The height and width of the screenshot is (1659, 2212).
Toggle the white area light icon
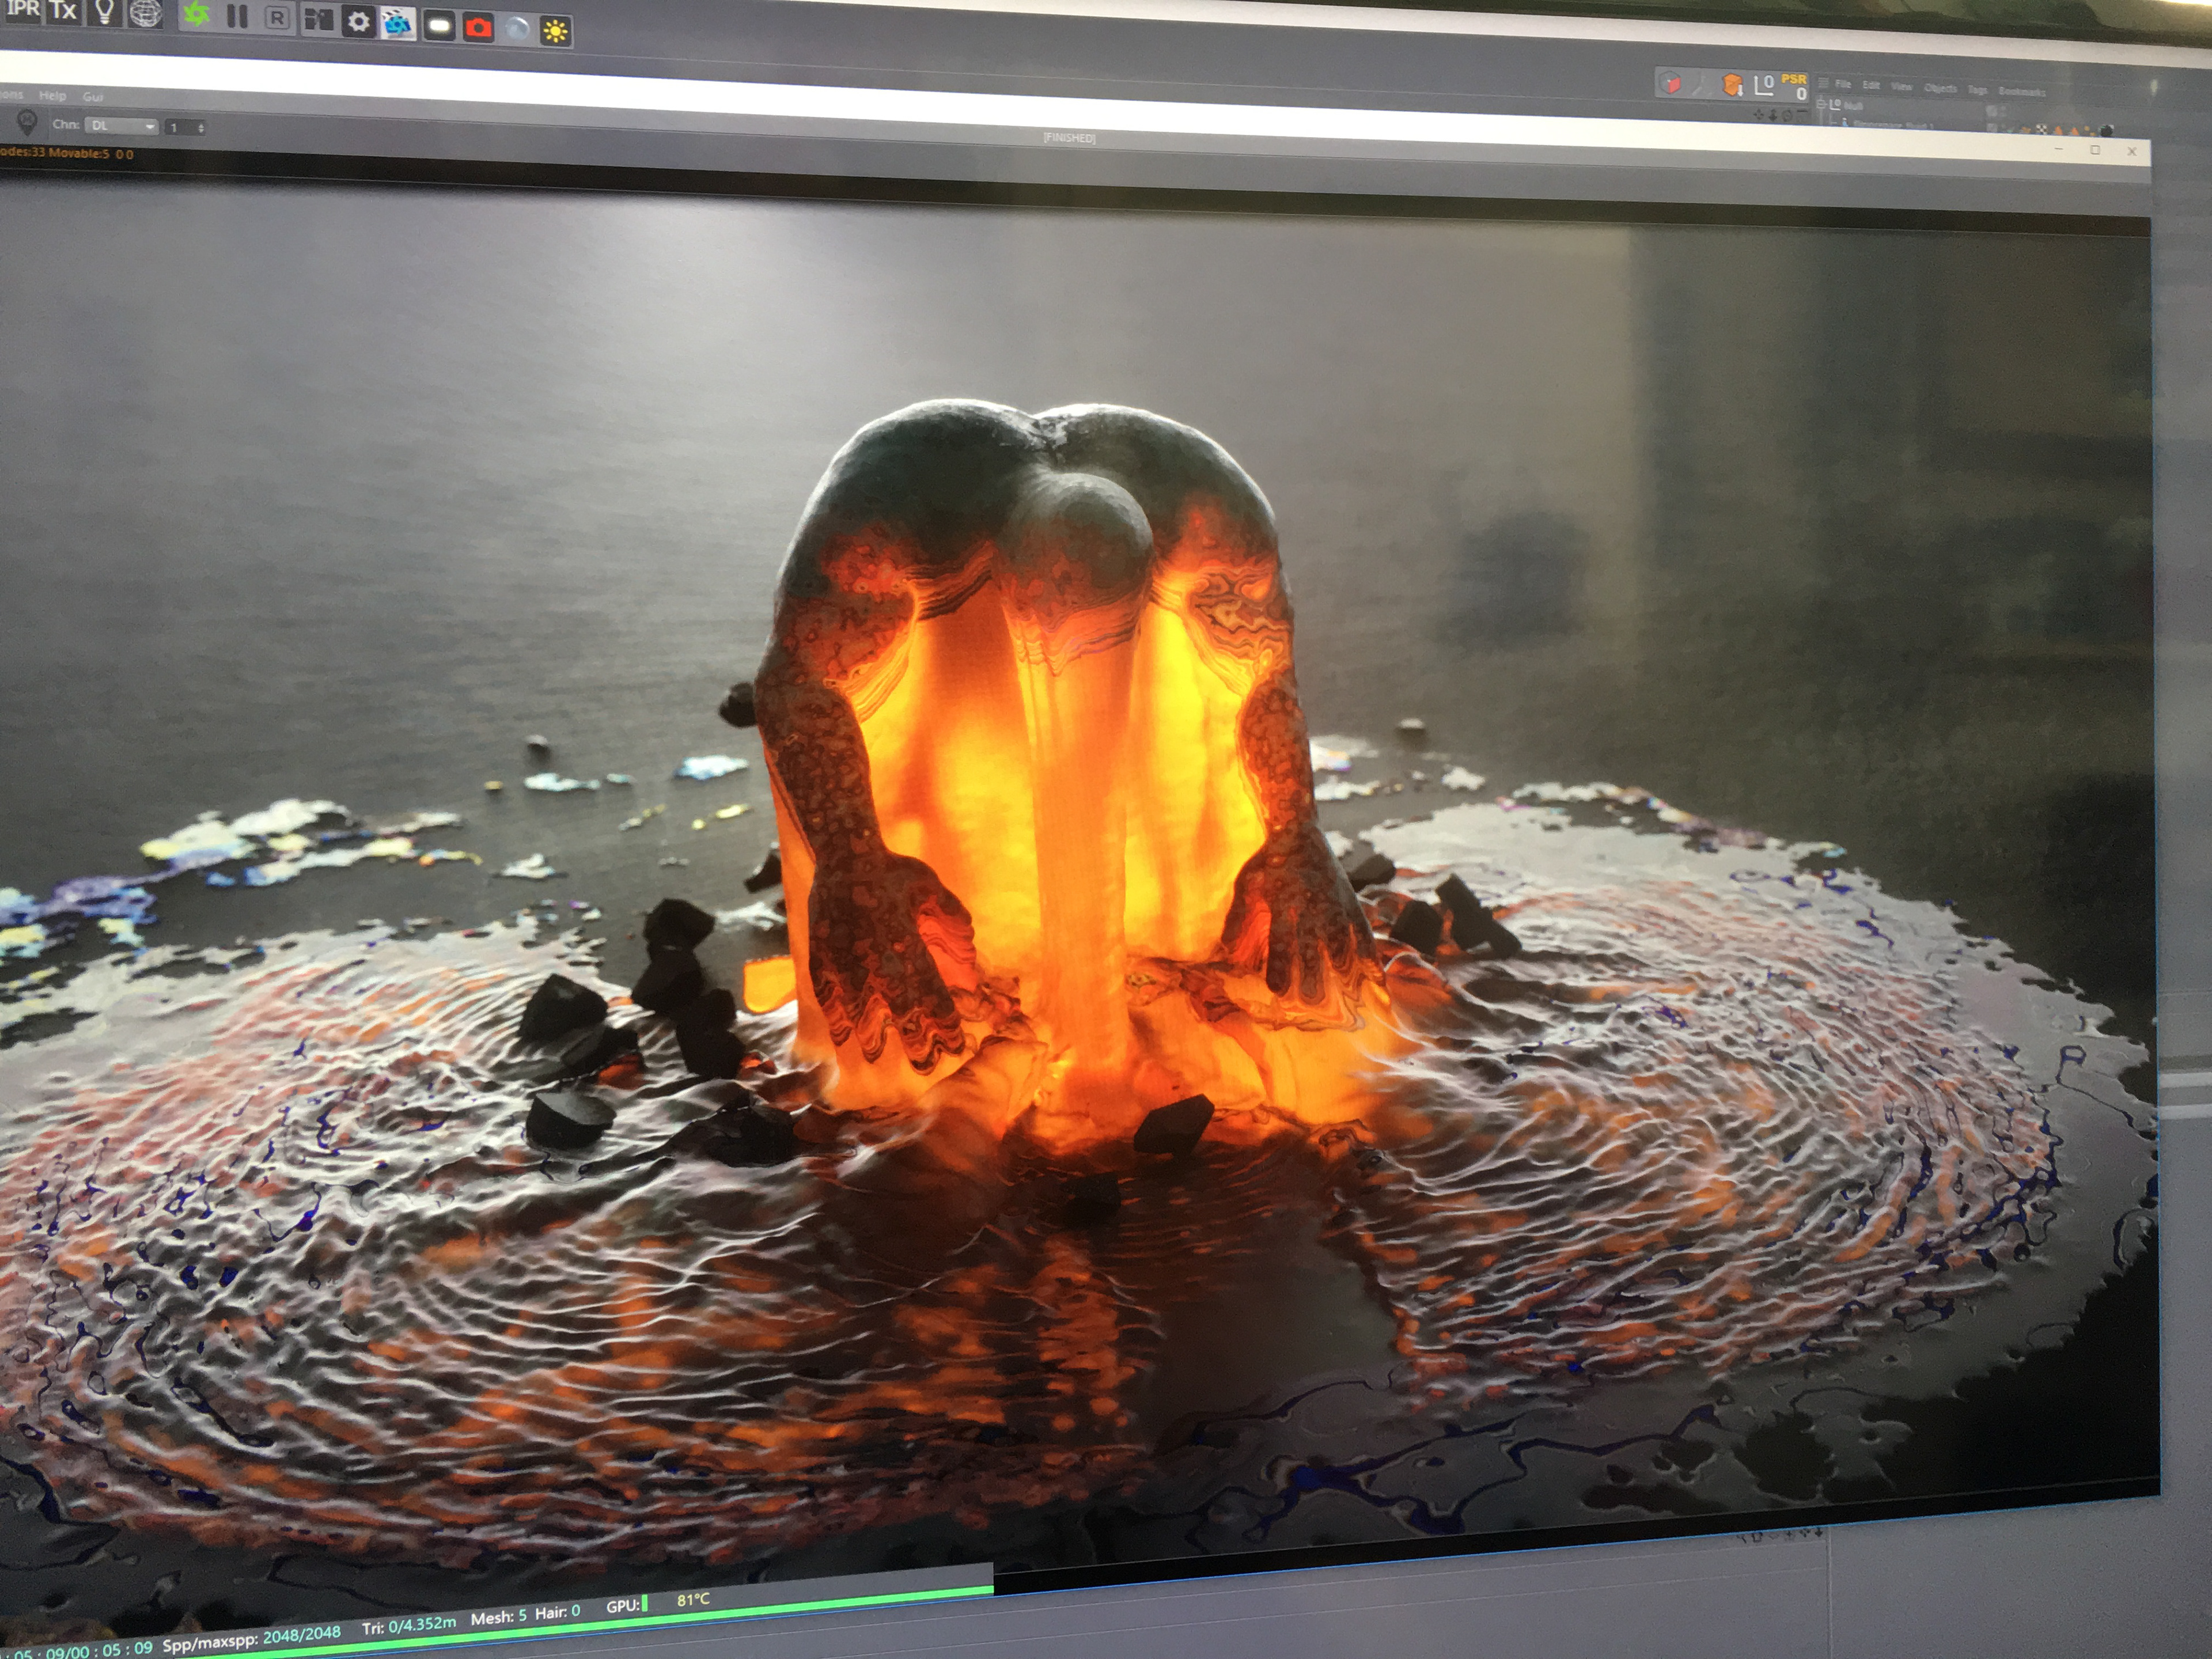point(439,26)
